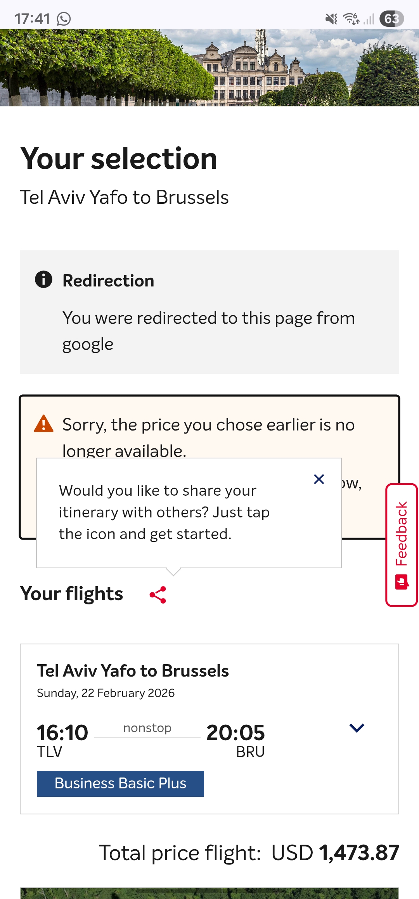This screenshot has width=419, height=899.
Task: Tap the 20:05 BRU arrival time
Action: coord(235,733)
